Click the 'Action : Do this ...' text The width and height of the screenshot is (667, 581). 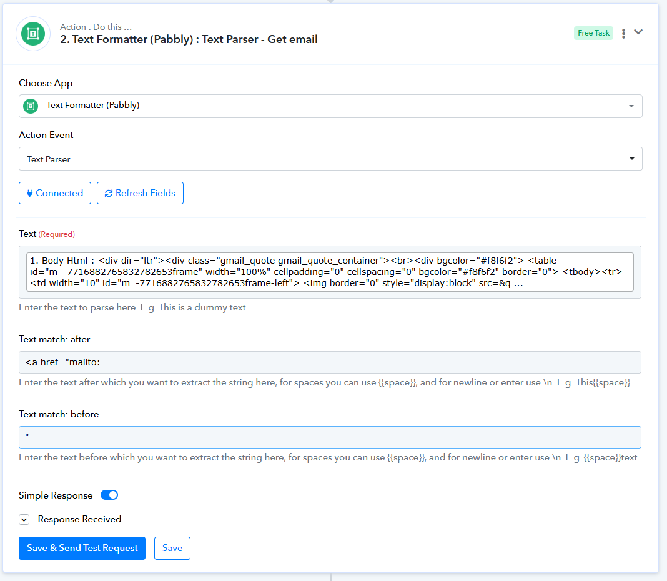[x=96, y=27]
